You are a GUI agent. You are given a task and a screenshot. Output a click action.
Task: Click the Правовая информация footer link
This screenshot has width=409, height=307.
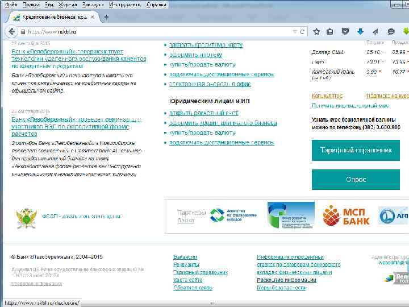tap(37, 284)
